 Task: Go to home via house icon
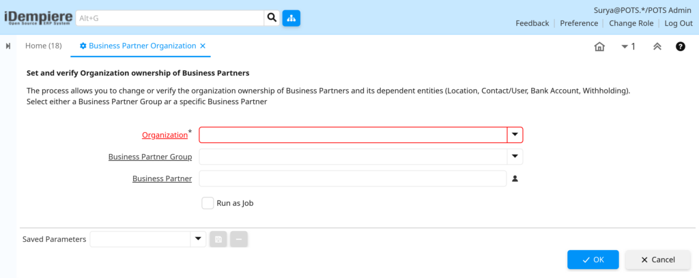599,46
